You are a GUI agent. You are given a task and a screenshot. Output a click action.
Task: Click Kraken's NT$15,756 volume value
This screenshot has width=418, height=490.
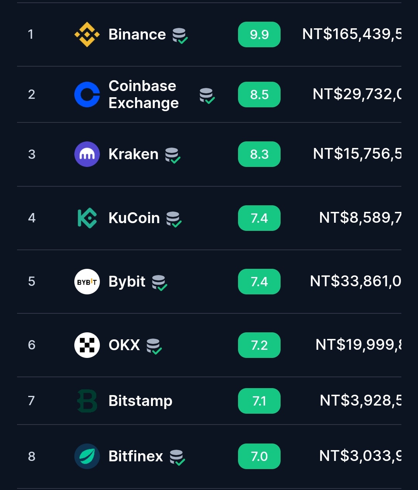pos(357,154)
